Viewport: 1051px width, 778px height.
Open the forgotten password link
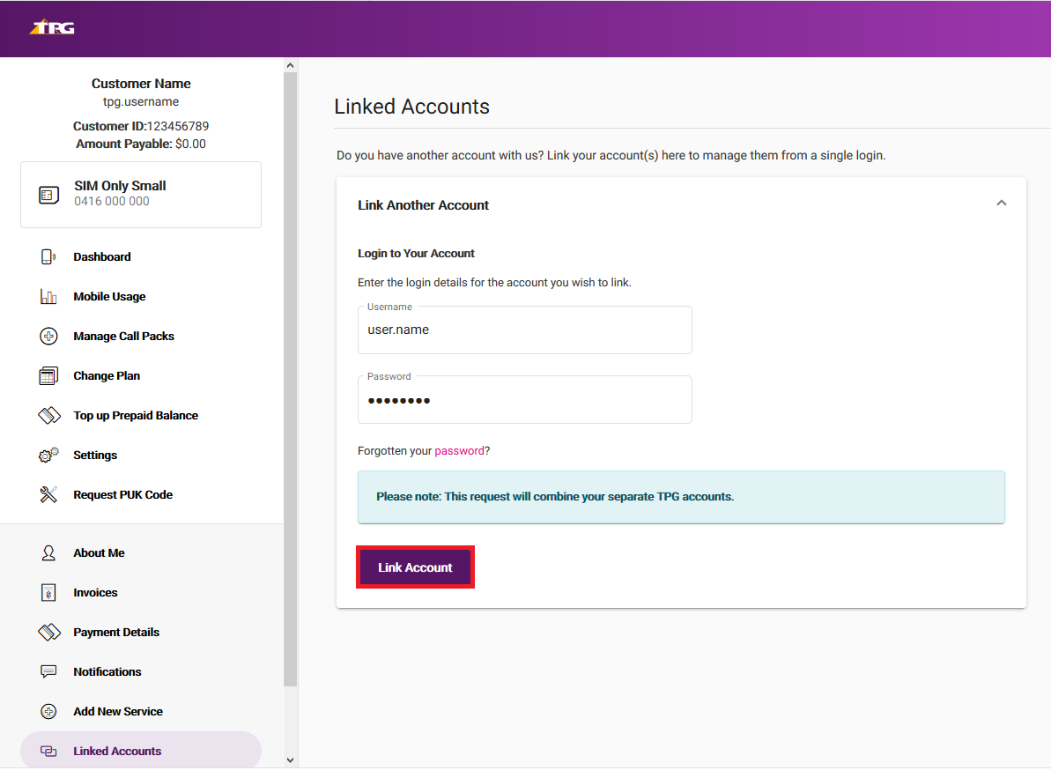pos(462,449)
